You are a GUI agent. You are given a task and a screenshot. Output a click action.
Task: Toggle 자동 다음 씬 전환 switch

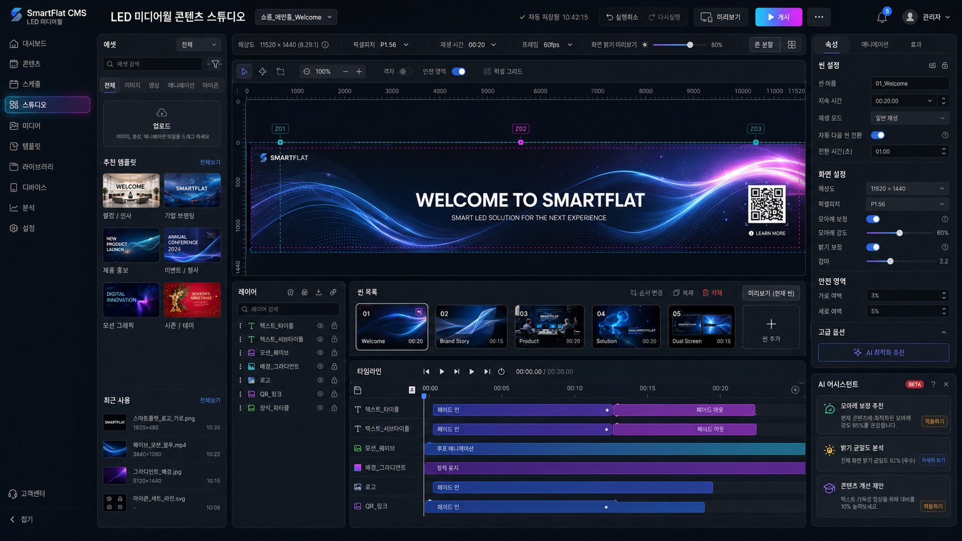[x=877, y=135]
